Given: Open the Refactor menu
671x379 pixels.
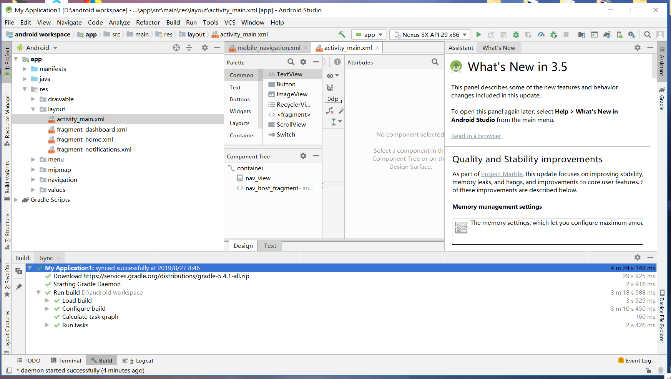Looking at the screenshot, I should [x=148, y=23].
